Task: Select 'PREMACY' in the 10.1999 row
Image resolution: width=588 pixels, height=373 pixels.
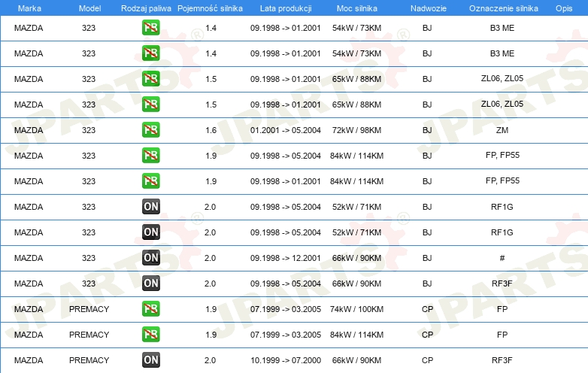Action: tap(89, 360)
